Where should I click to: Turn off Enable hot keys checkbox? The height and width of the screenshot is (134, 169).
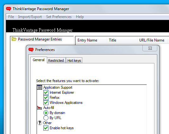46,128
